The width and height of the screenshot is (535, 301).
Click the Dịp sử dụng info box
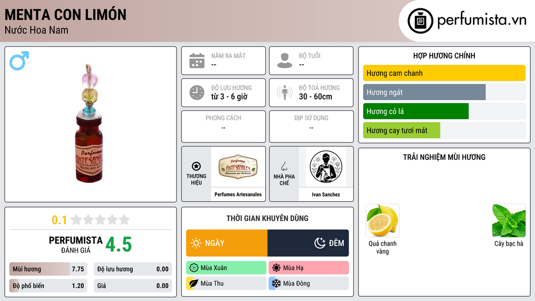pyautogui.click(x=311, y=126)
